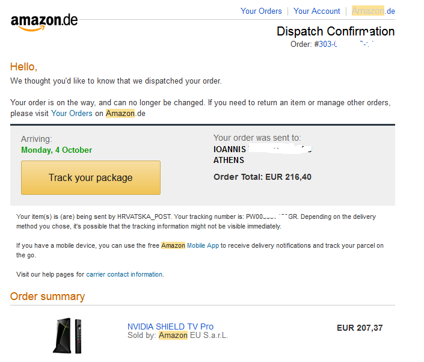Click the Track your package button
Viewport: 424px width, 362px height.
[x=91, y=177]
